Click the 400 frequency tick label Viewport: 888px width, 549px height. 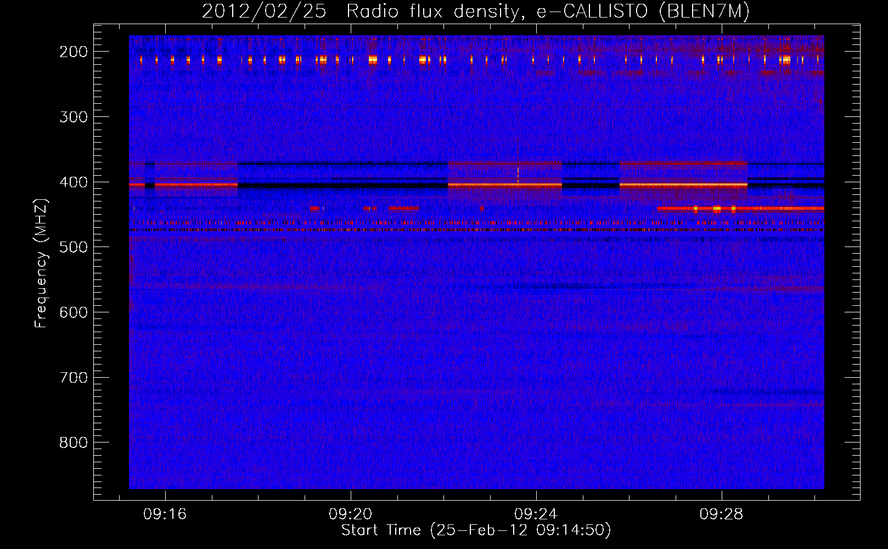[x=73, y=182]
